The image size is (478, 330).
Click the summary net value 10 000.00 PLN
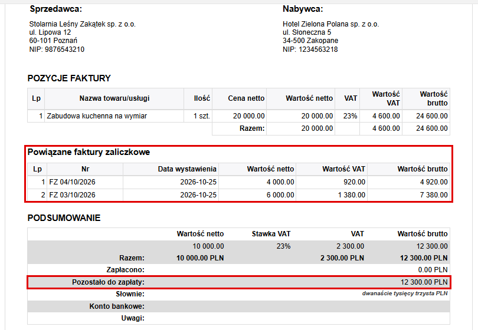pos(200,258)
